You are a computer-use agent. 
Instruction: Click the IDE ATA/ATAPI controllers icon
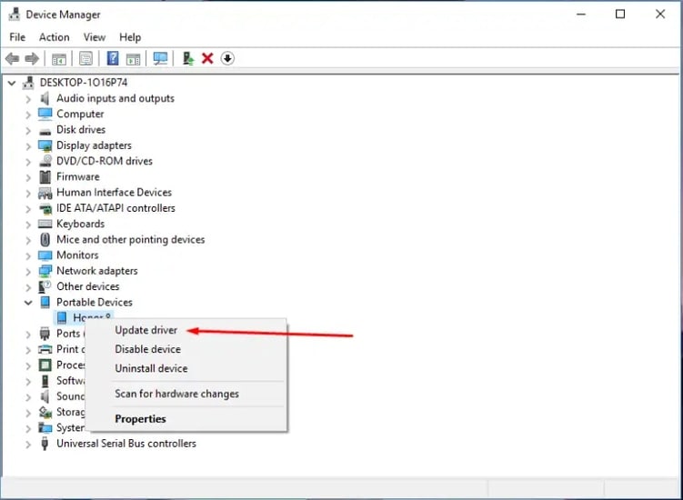click(45, 208)
